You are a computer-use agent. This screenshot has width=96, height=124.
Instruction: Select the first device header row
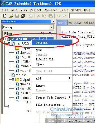[x=25, y=53]
